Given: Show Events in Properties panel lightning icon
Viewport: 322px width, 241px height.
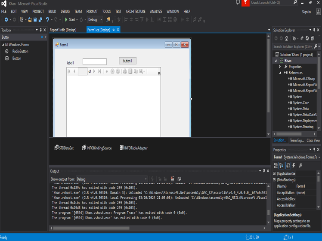Looking at the screenshot, I should (294, 165).
